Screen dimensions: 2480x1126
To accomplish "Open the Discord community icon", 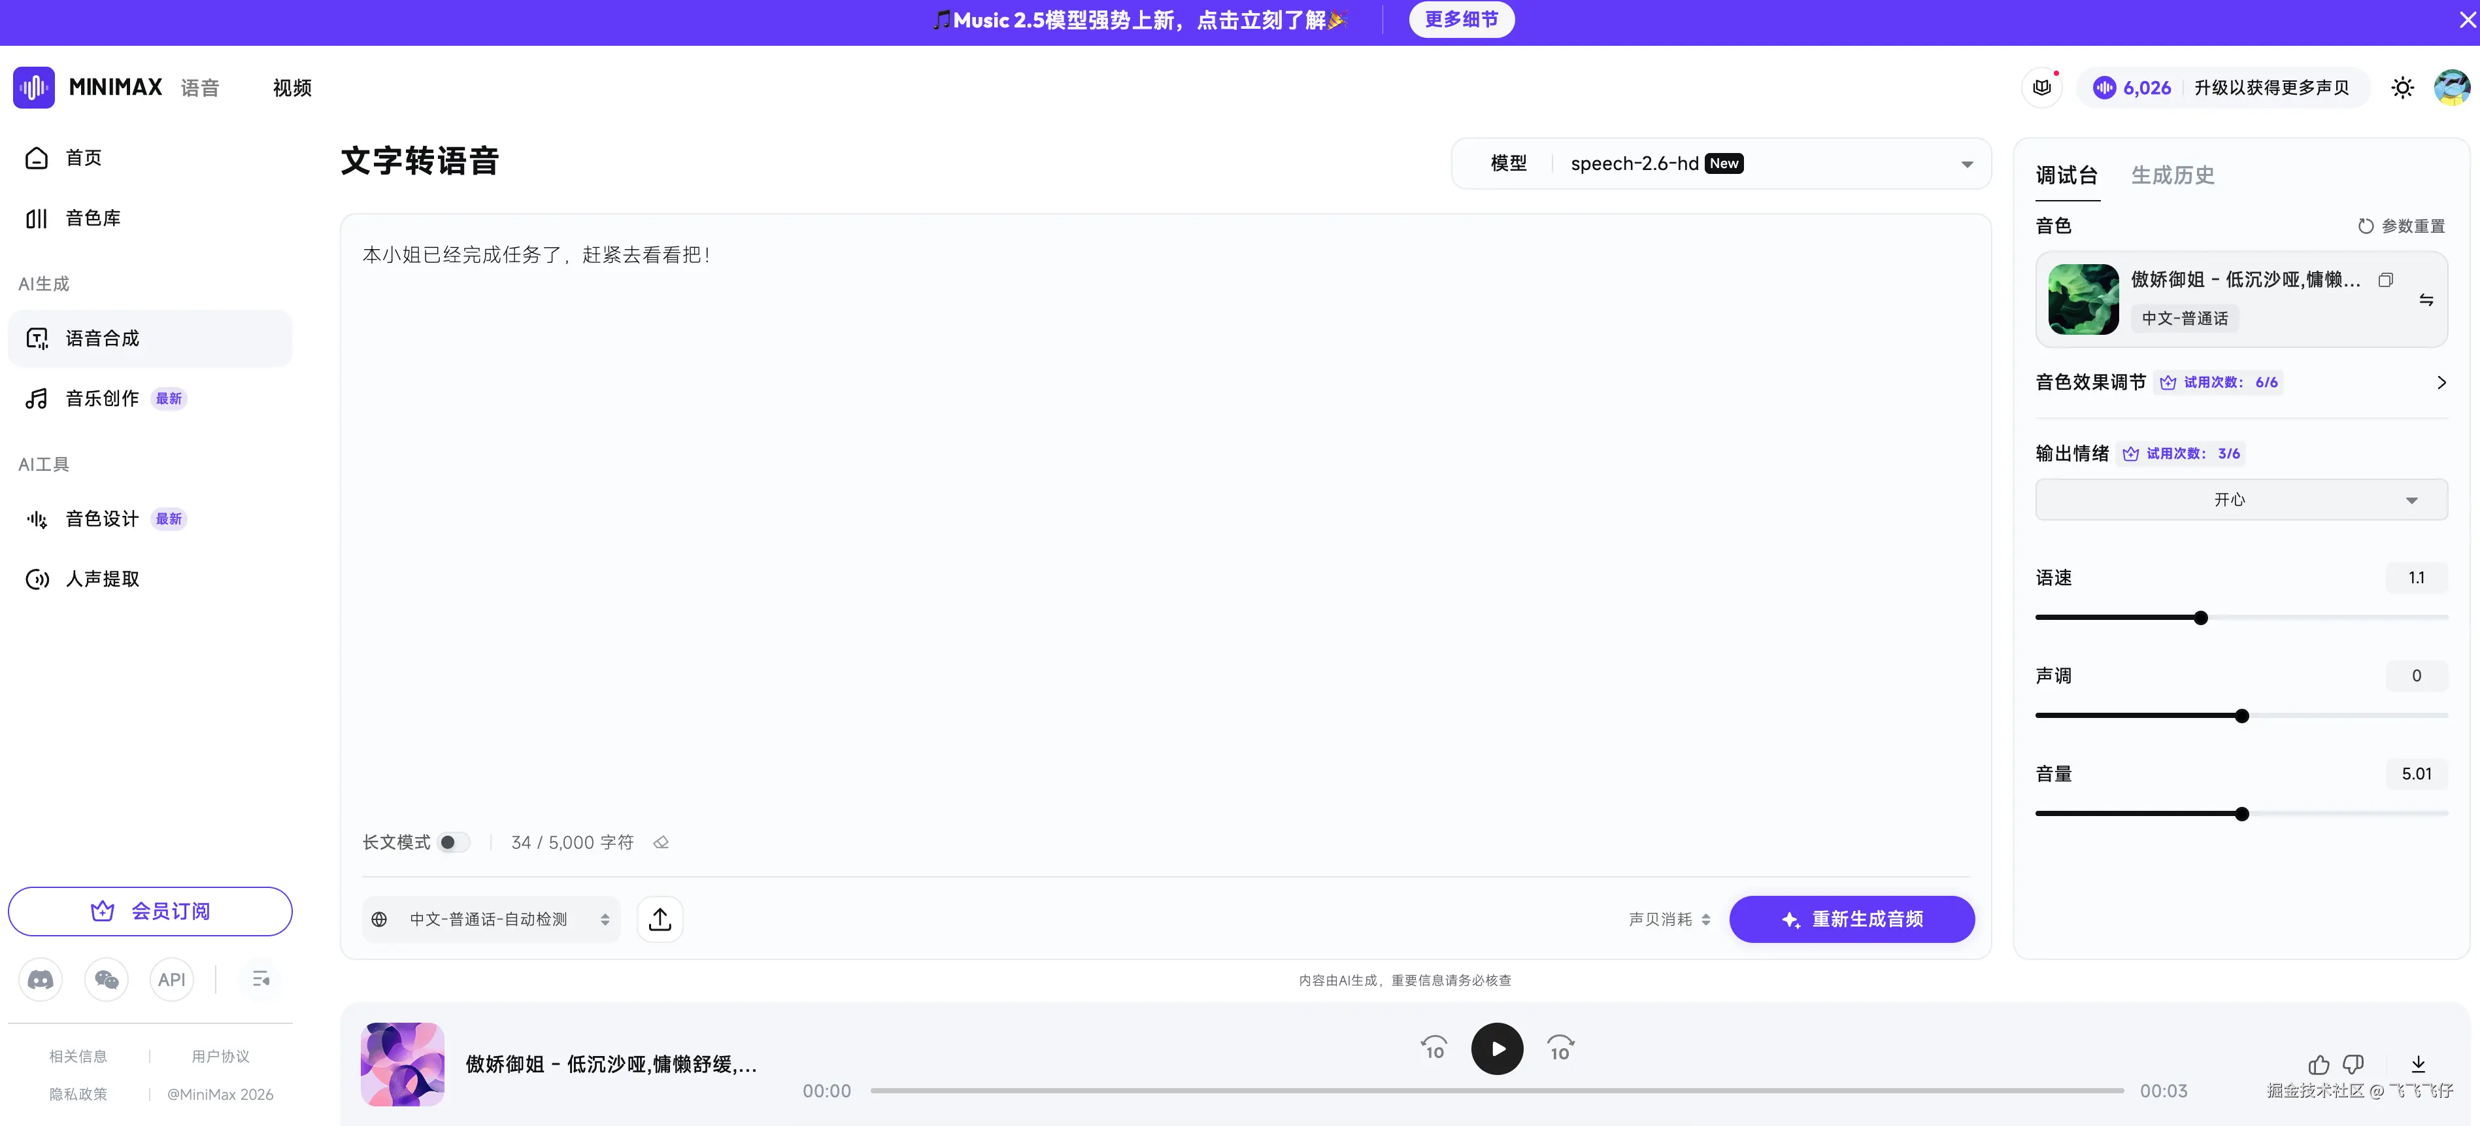I will (41, 980).
